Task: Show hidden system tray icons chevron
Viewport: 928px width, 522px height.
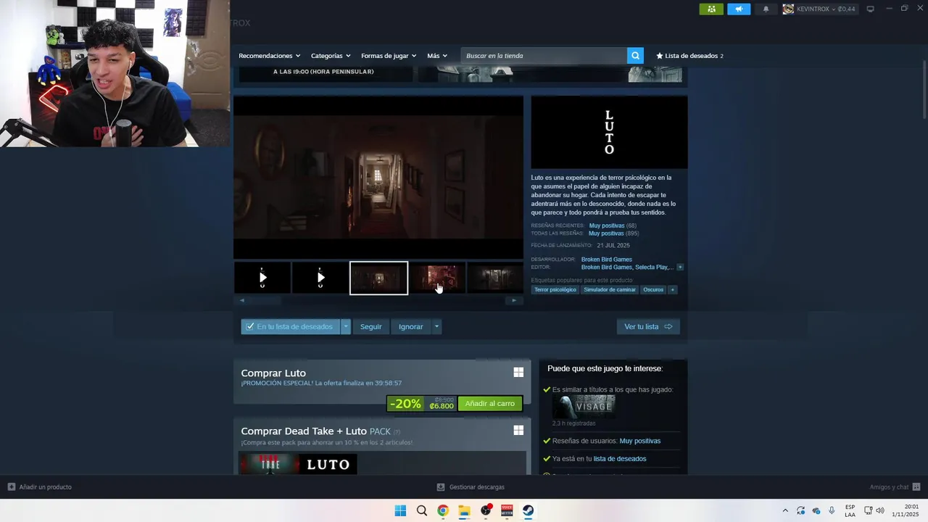Action: point(785,510)
